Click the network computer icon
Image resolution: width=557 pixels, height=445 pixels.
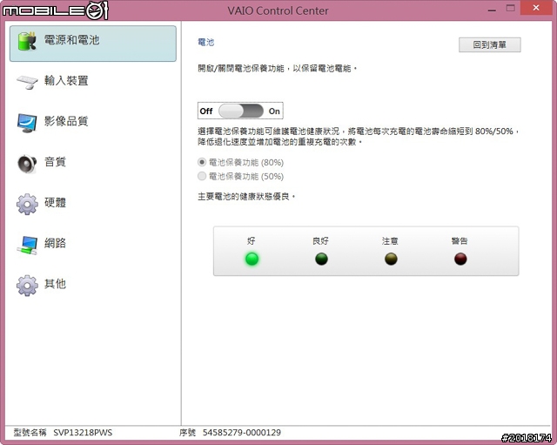[27, 246]
